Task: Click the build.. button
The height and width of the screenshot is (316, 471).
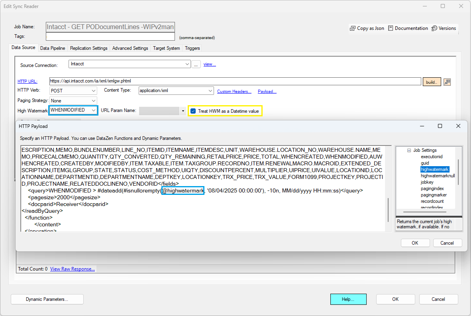Action: point(432,82)
